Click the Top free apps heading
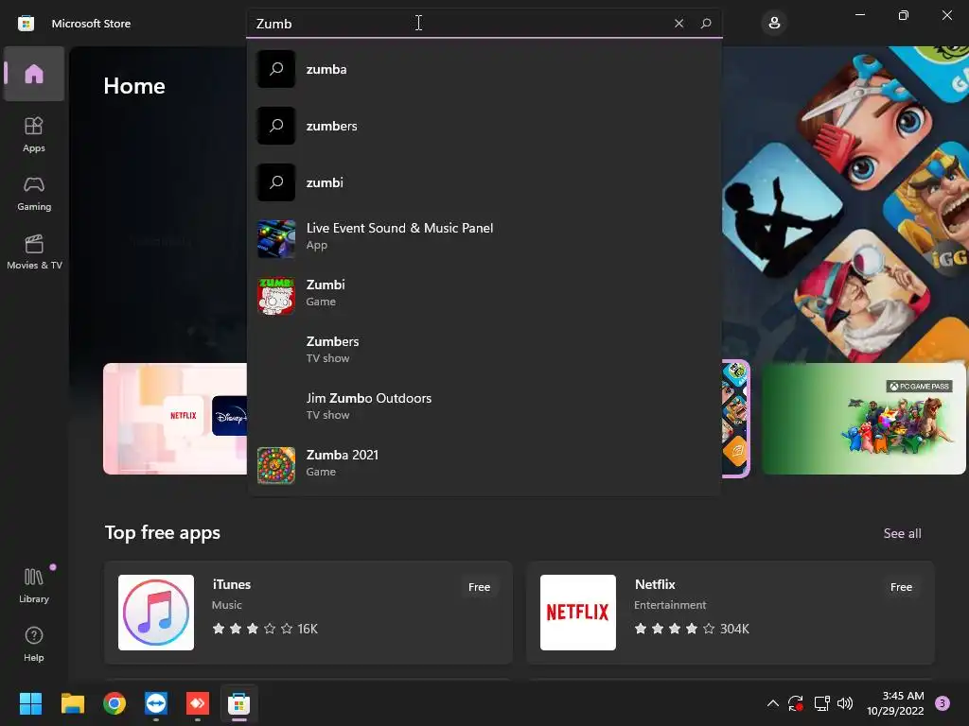This screenshot has height=726, width=969. (163, 533)
